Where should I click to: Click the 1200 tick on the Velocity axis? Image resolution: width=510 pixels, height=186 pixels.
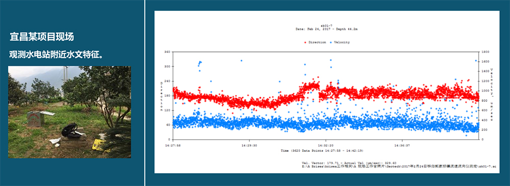(x=485, y=81)
